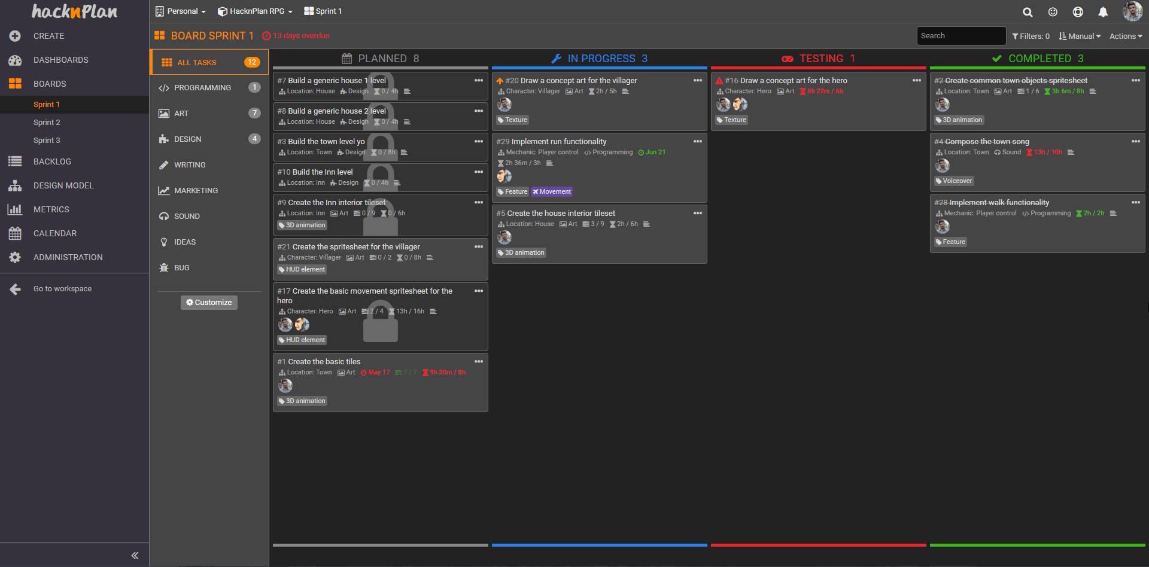This screenshot has height=567, width=1149.
Task: Open options menu for task #1 Create the basic tiles
Action: tap(478, 361)
